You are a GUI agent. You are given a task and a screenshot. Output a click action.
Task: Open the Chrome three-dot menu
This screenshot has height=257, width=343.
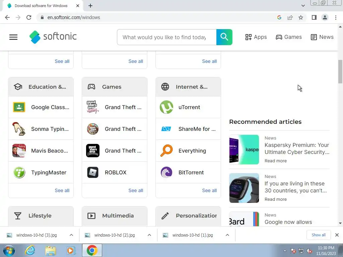click(336, 17)
